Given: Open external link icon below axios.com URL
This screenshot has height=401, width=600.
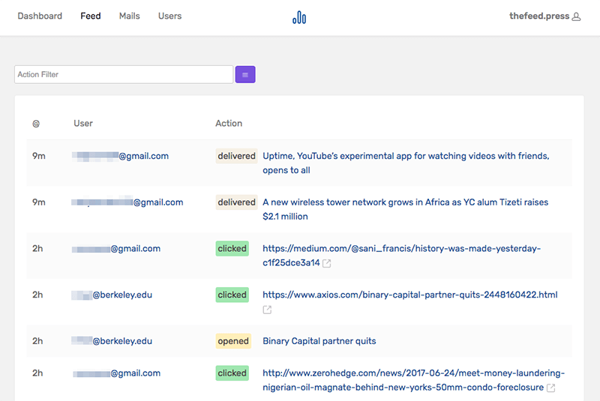Looking at the screenshot, I should (x=267, y=310).
